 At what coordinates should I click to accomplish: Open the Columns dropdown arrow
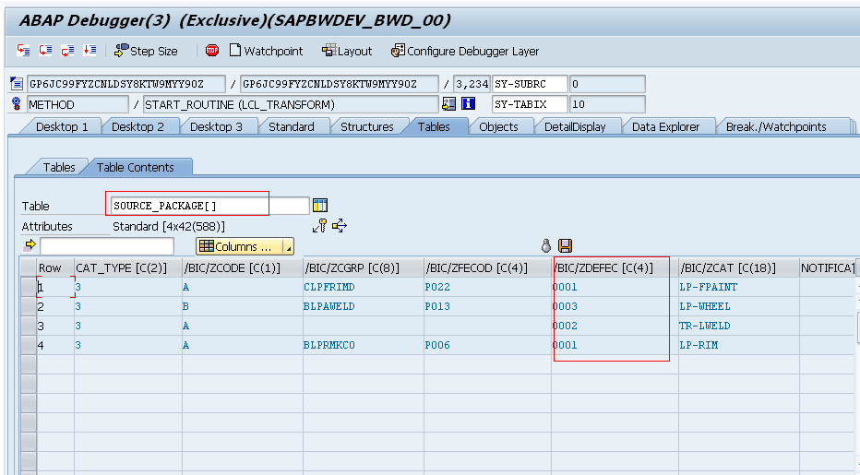pos(288,247)
